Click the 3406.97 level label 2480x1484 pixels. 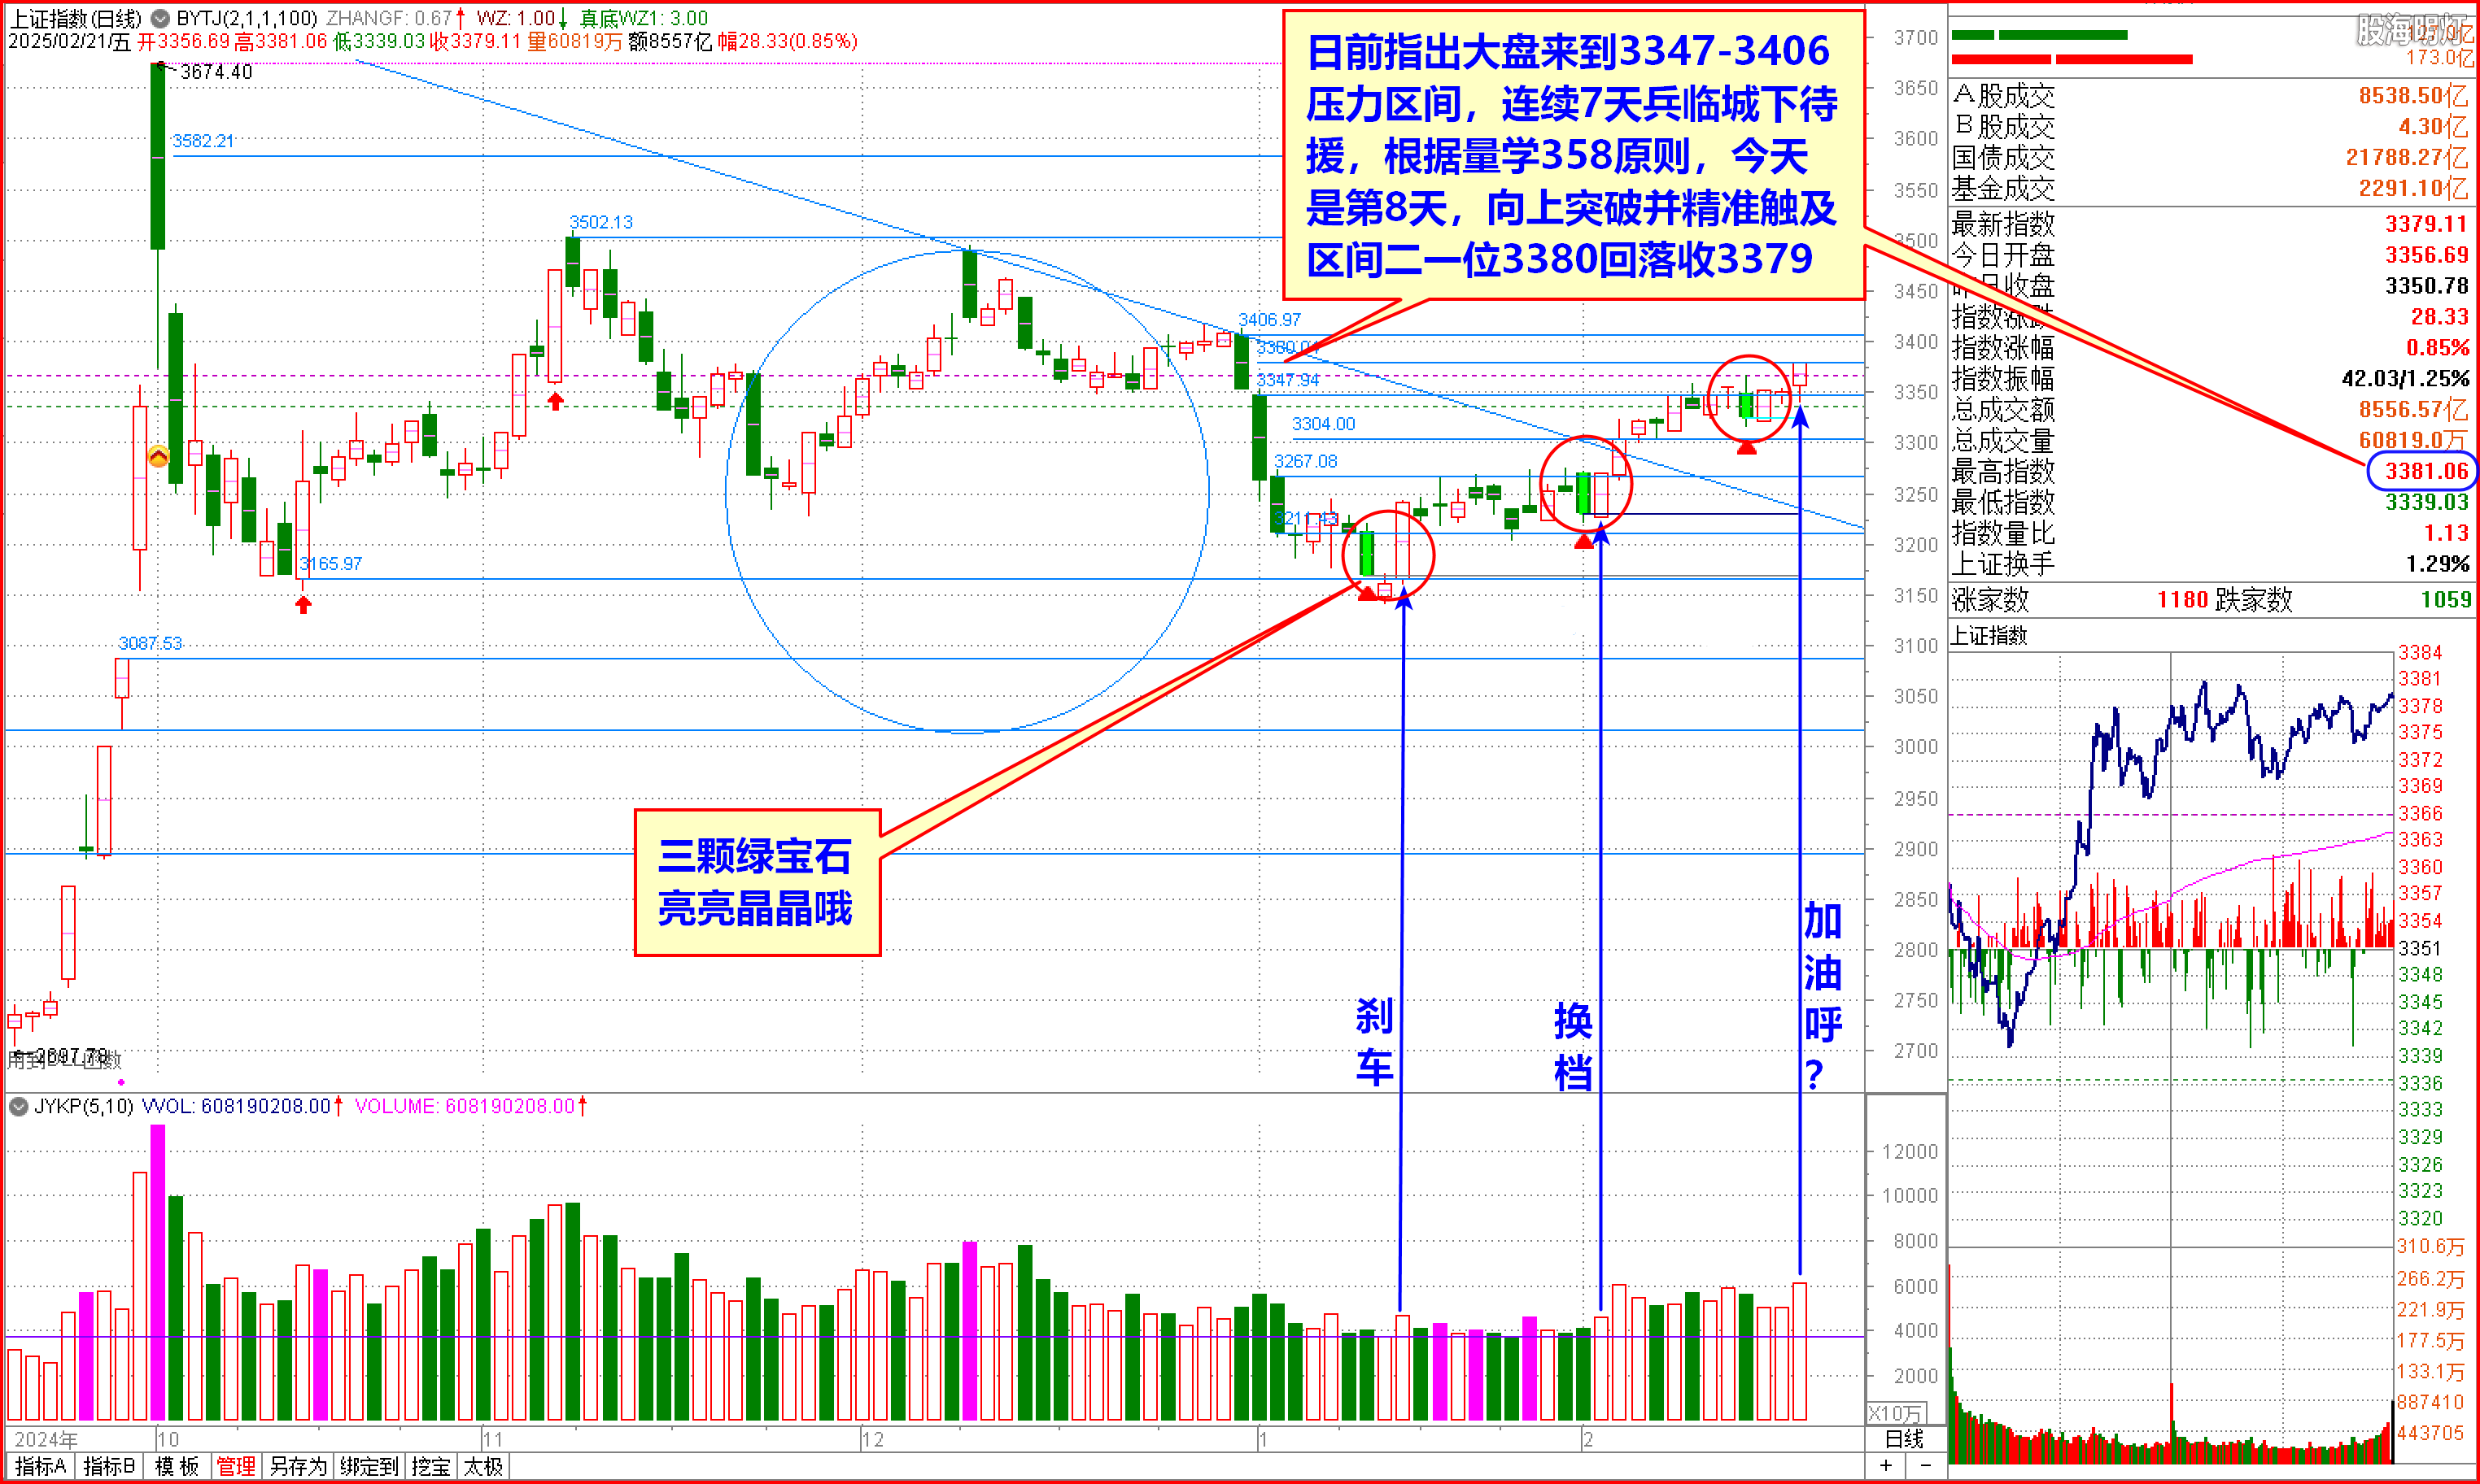[1269, 320]
